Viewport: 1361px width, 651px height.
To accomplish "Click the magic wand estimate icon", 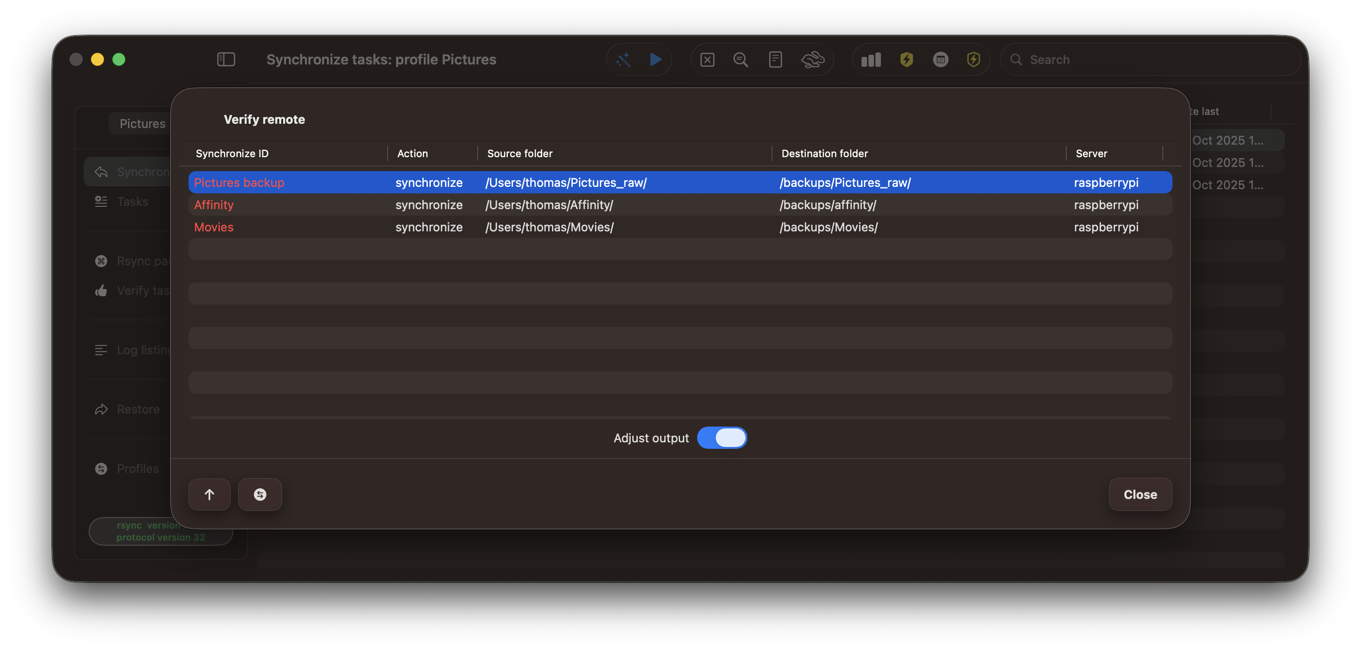I will pos(623,60).
